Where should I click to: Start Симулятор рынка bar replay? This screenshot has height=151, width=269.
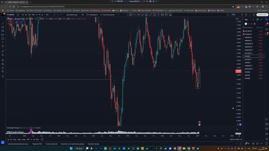[x=108, y=15]
